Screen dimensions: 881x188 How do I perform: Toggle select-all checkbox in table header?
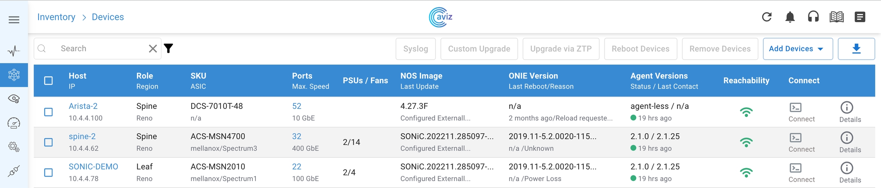coord(49,81)
